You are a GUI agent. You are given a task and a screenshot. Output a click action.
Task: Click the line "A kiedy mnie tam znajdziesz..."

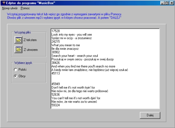tap(90, 70)
